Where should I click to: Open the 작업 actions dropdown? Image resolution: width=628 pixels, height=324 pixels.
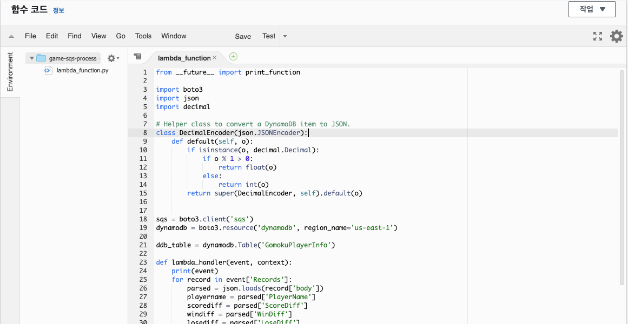pos(592,9)
